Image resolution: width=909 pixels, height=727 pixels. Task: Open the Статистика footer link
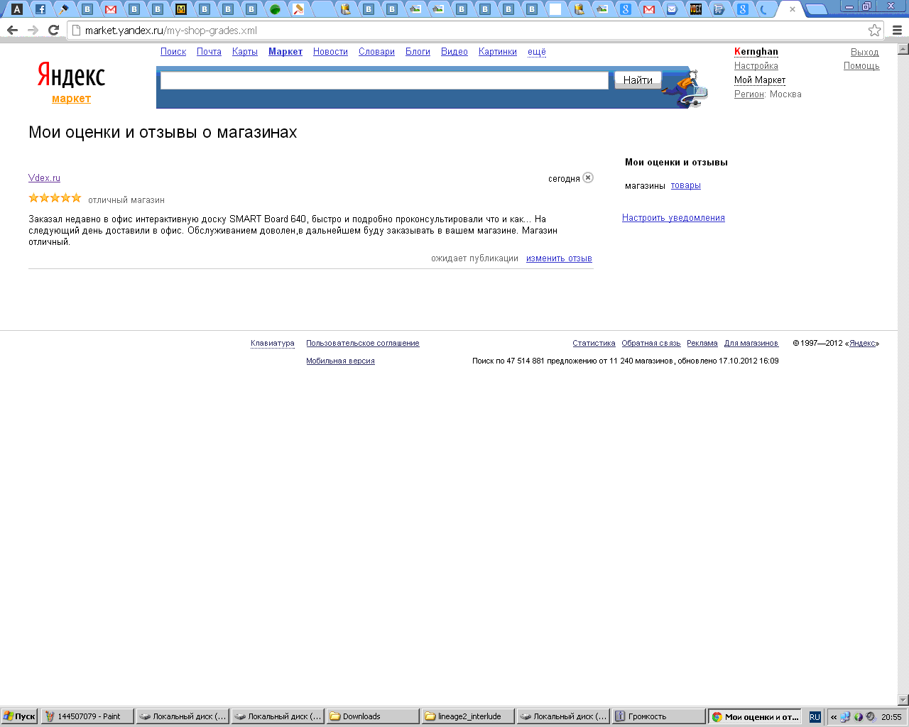[x=594, y=344]
